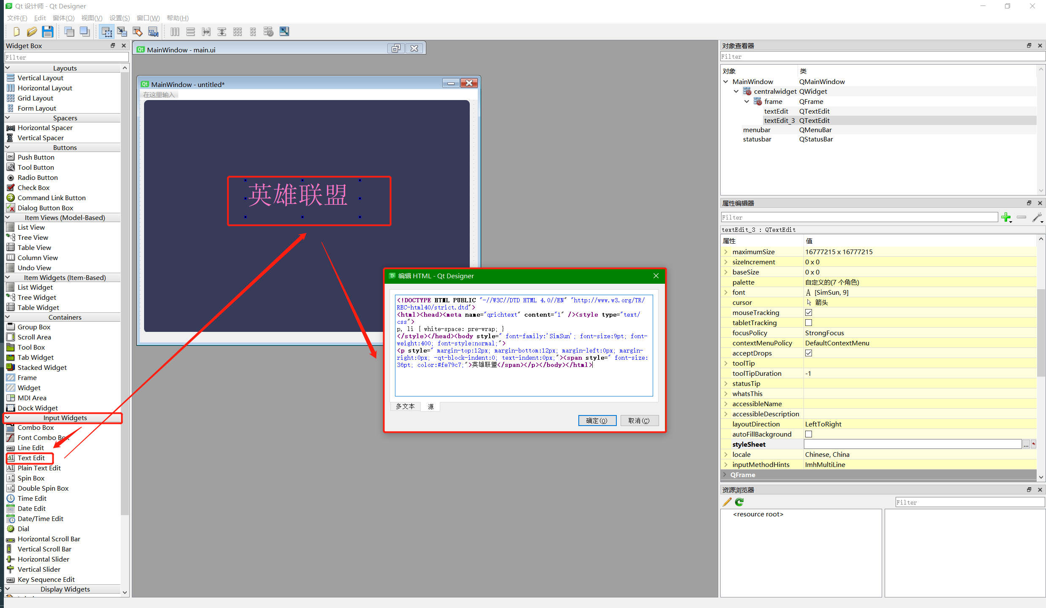This screenshot has height=608, width=1046.
Task: Select the Adjust Size toolbar icon
Action: [284, 31]
